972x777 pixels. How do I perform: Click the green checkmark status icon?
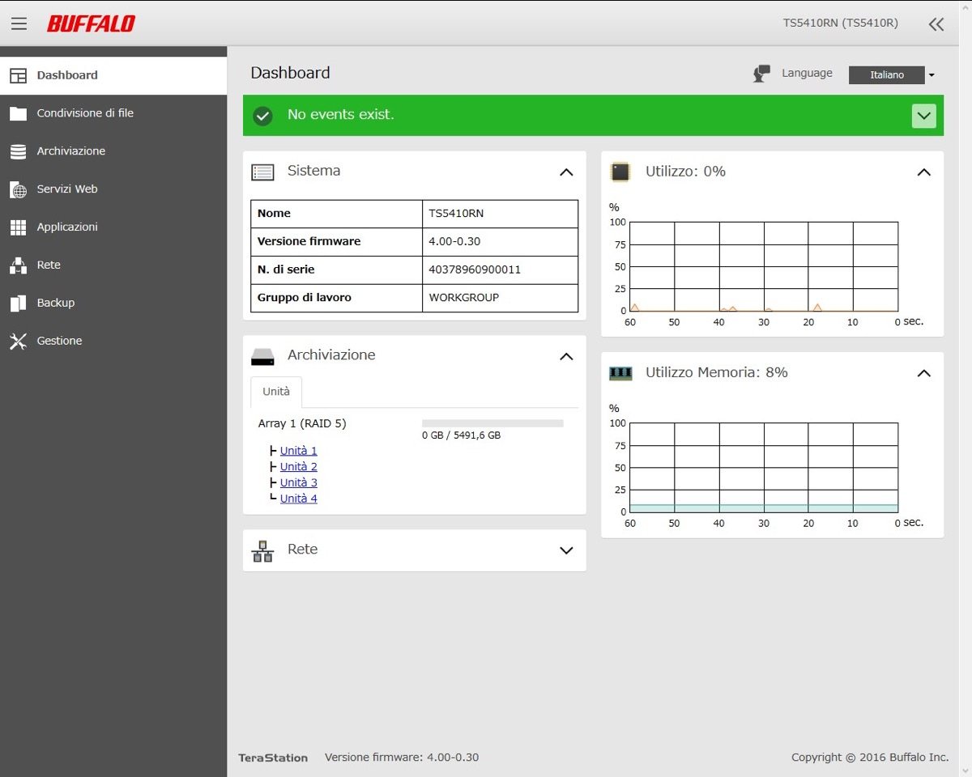coord(262,116)
